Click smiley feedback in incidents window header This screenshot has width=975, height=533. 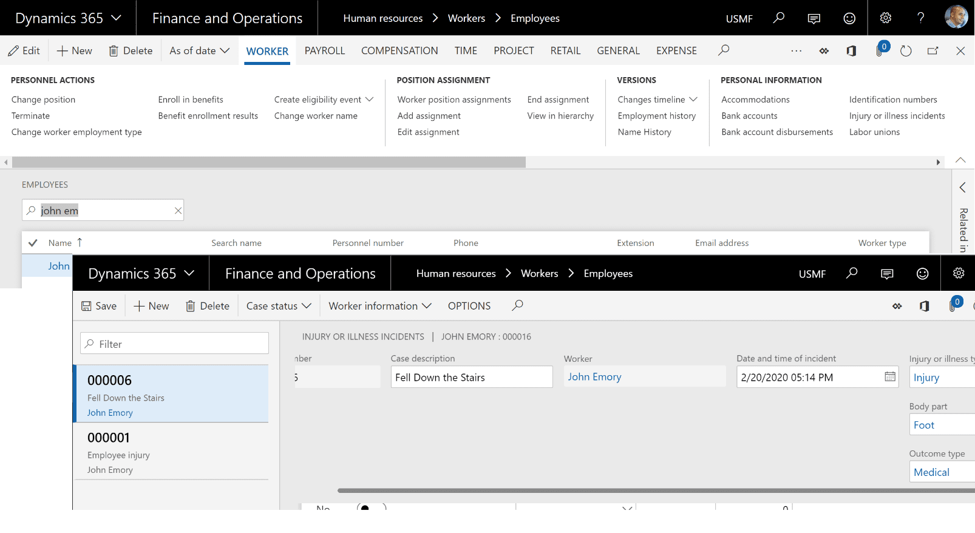(922, 274)
